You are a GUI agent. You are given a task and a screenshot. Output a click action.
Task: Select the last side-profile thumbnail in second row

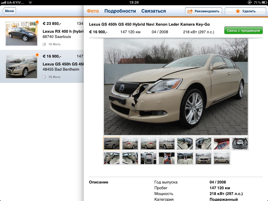[222, 158]
